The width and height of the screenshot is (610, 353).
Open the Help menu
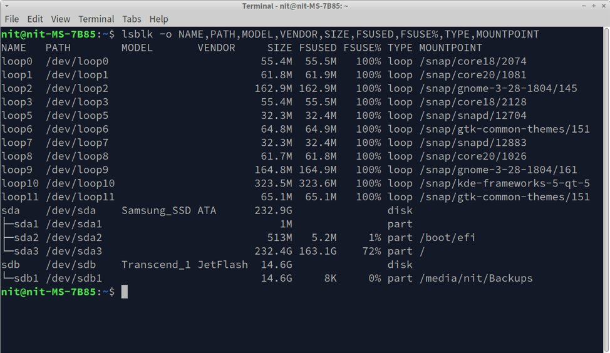[x=158, y=19]
